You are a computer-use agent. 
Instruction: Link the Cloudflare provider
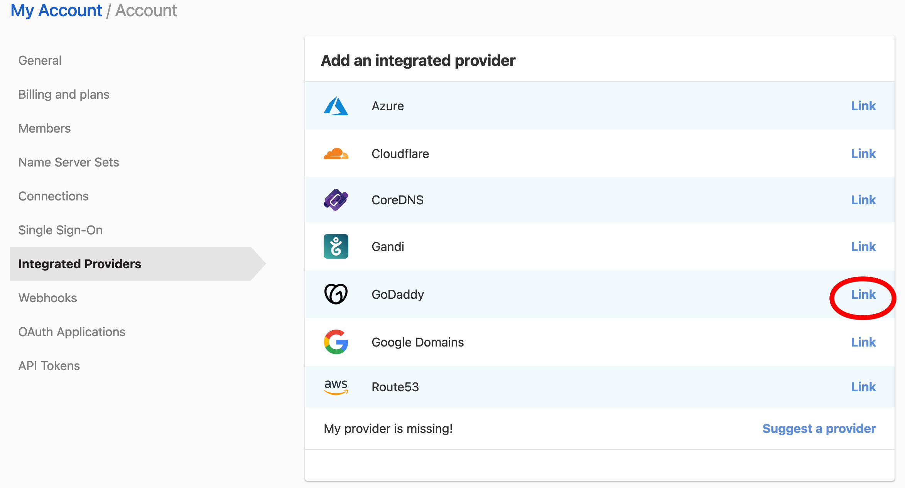[x=863, y=153]
